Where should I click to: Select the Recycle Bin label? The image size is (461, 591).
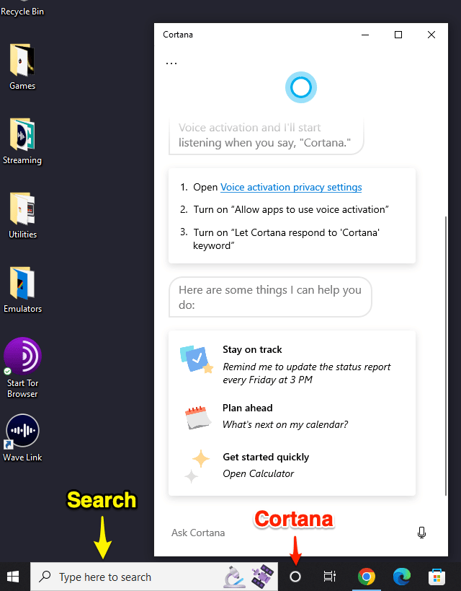point(22,12)
